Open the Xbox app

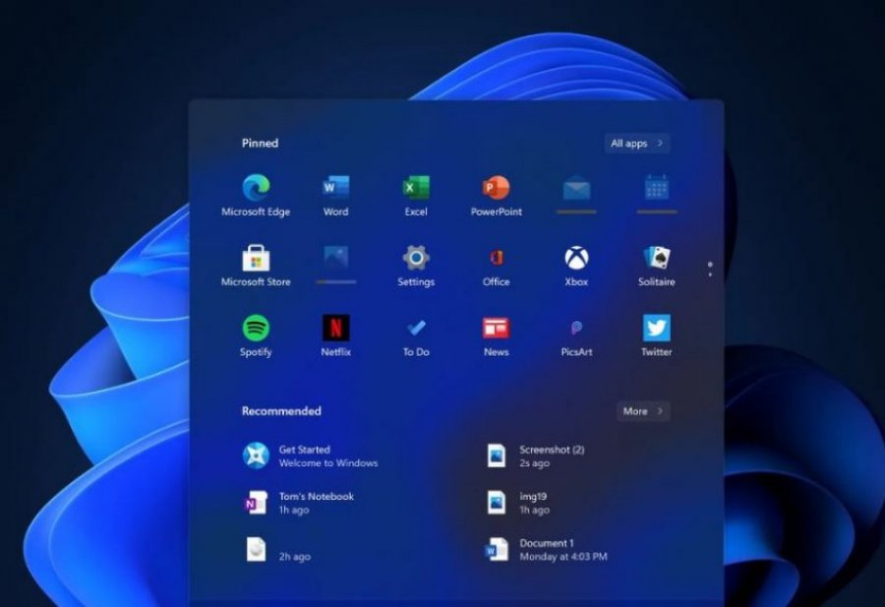pos(576,266)
